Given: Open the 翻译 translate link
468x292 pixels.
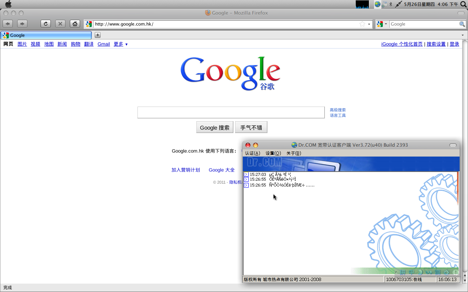Looking at the screenshot, I should [89, 44].
